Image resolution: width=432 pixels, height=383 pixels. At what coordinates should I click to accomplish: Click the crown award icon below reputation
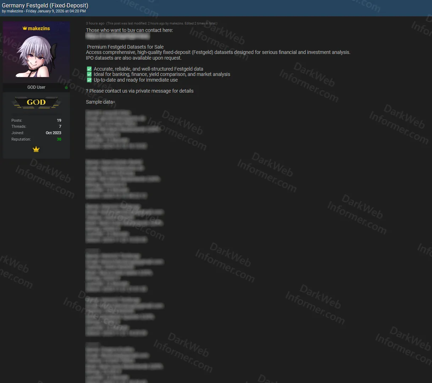pos(36,149)
